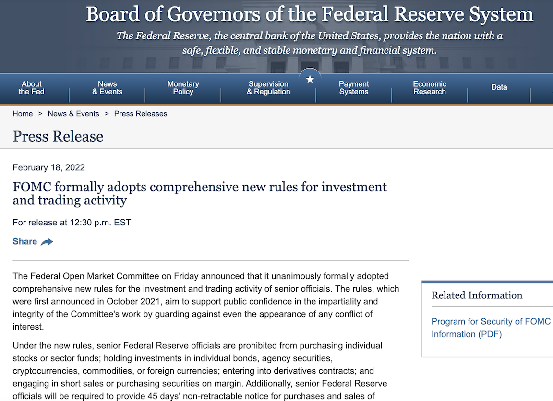The image size is (553, 401).
Task: Click the star emblem in navigation bar
Action: tap(310, 79)
